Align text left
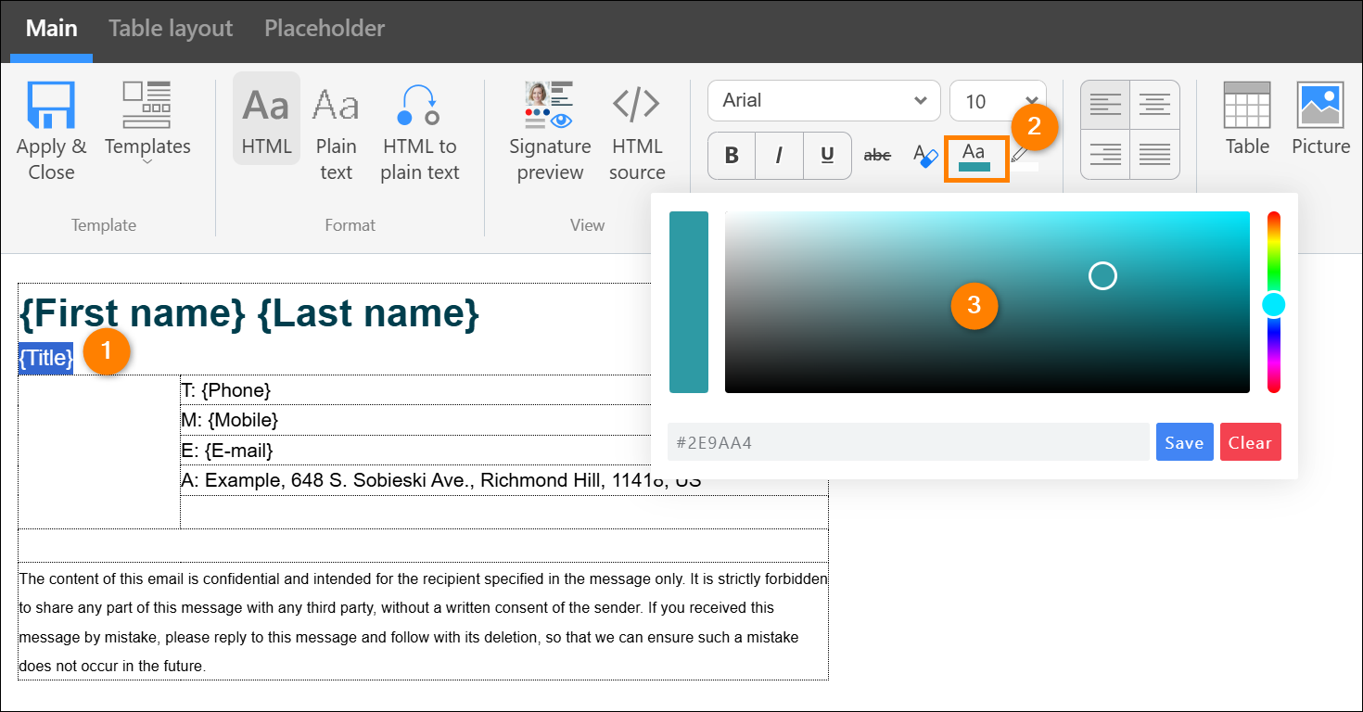1363x712 pixels. (x=1105, y=105)
